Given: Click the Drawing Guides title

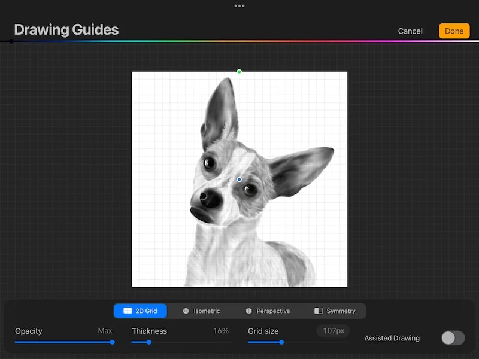Looking at the screenshot, I should point(66,30).
